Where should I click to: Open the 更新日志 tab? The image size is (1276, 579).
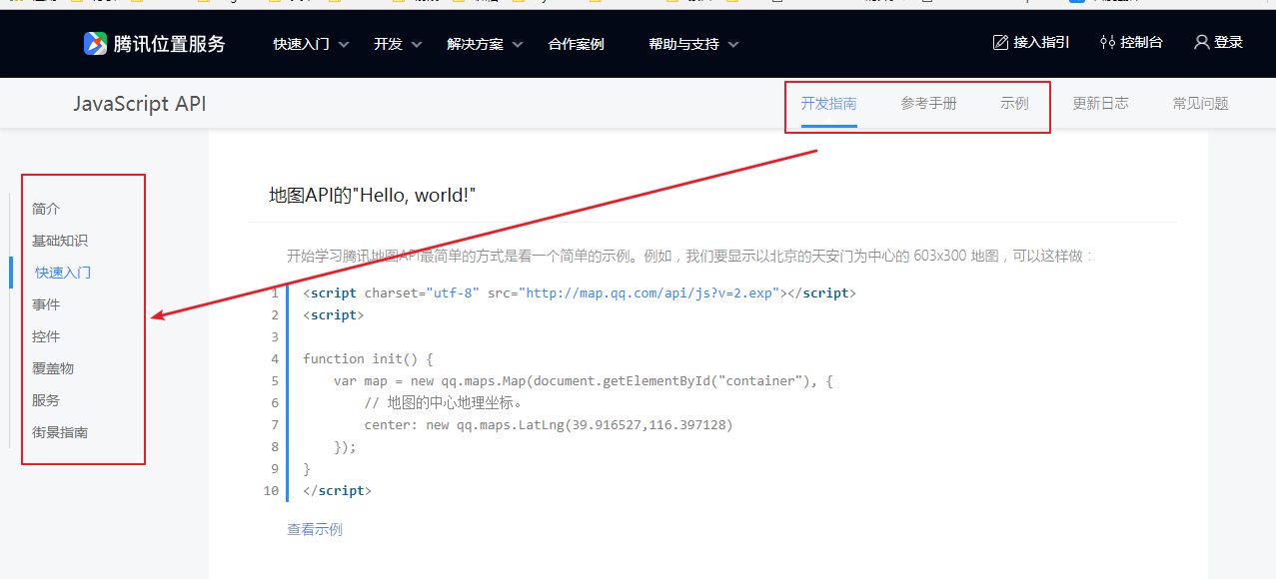pos(1100,103)
